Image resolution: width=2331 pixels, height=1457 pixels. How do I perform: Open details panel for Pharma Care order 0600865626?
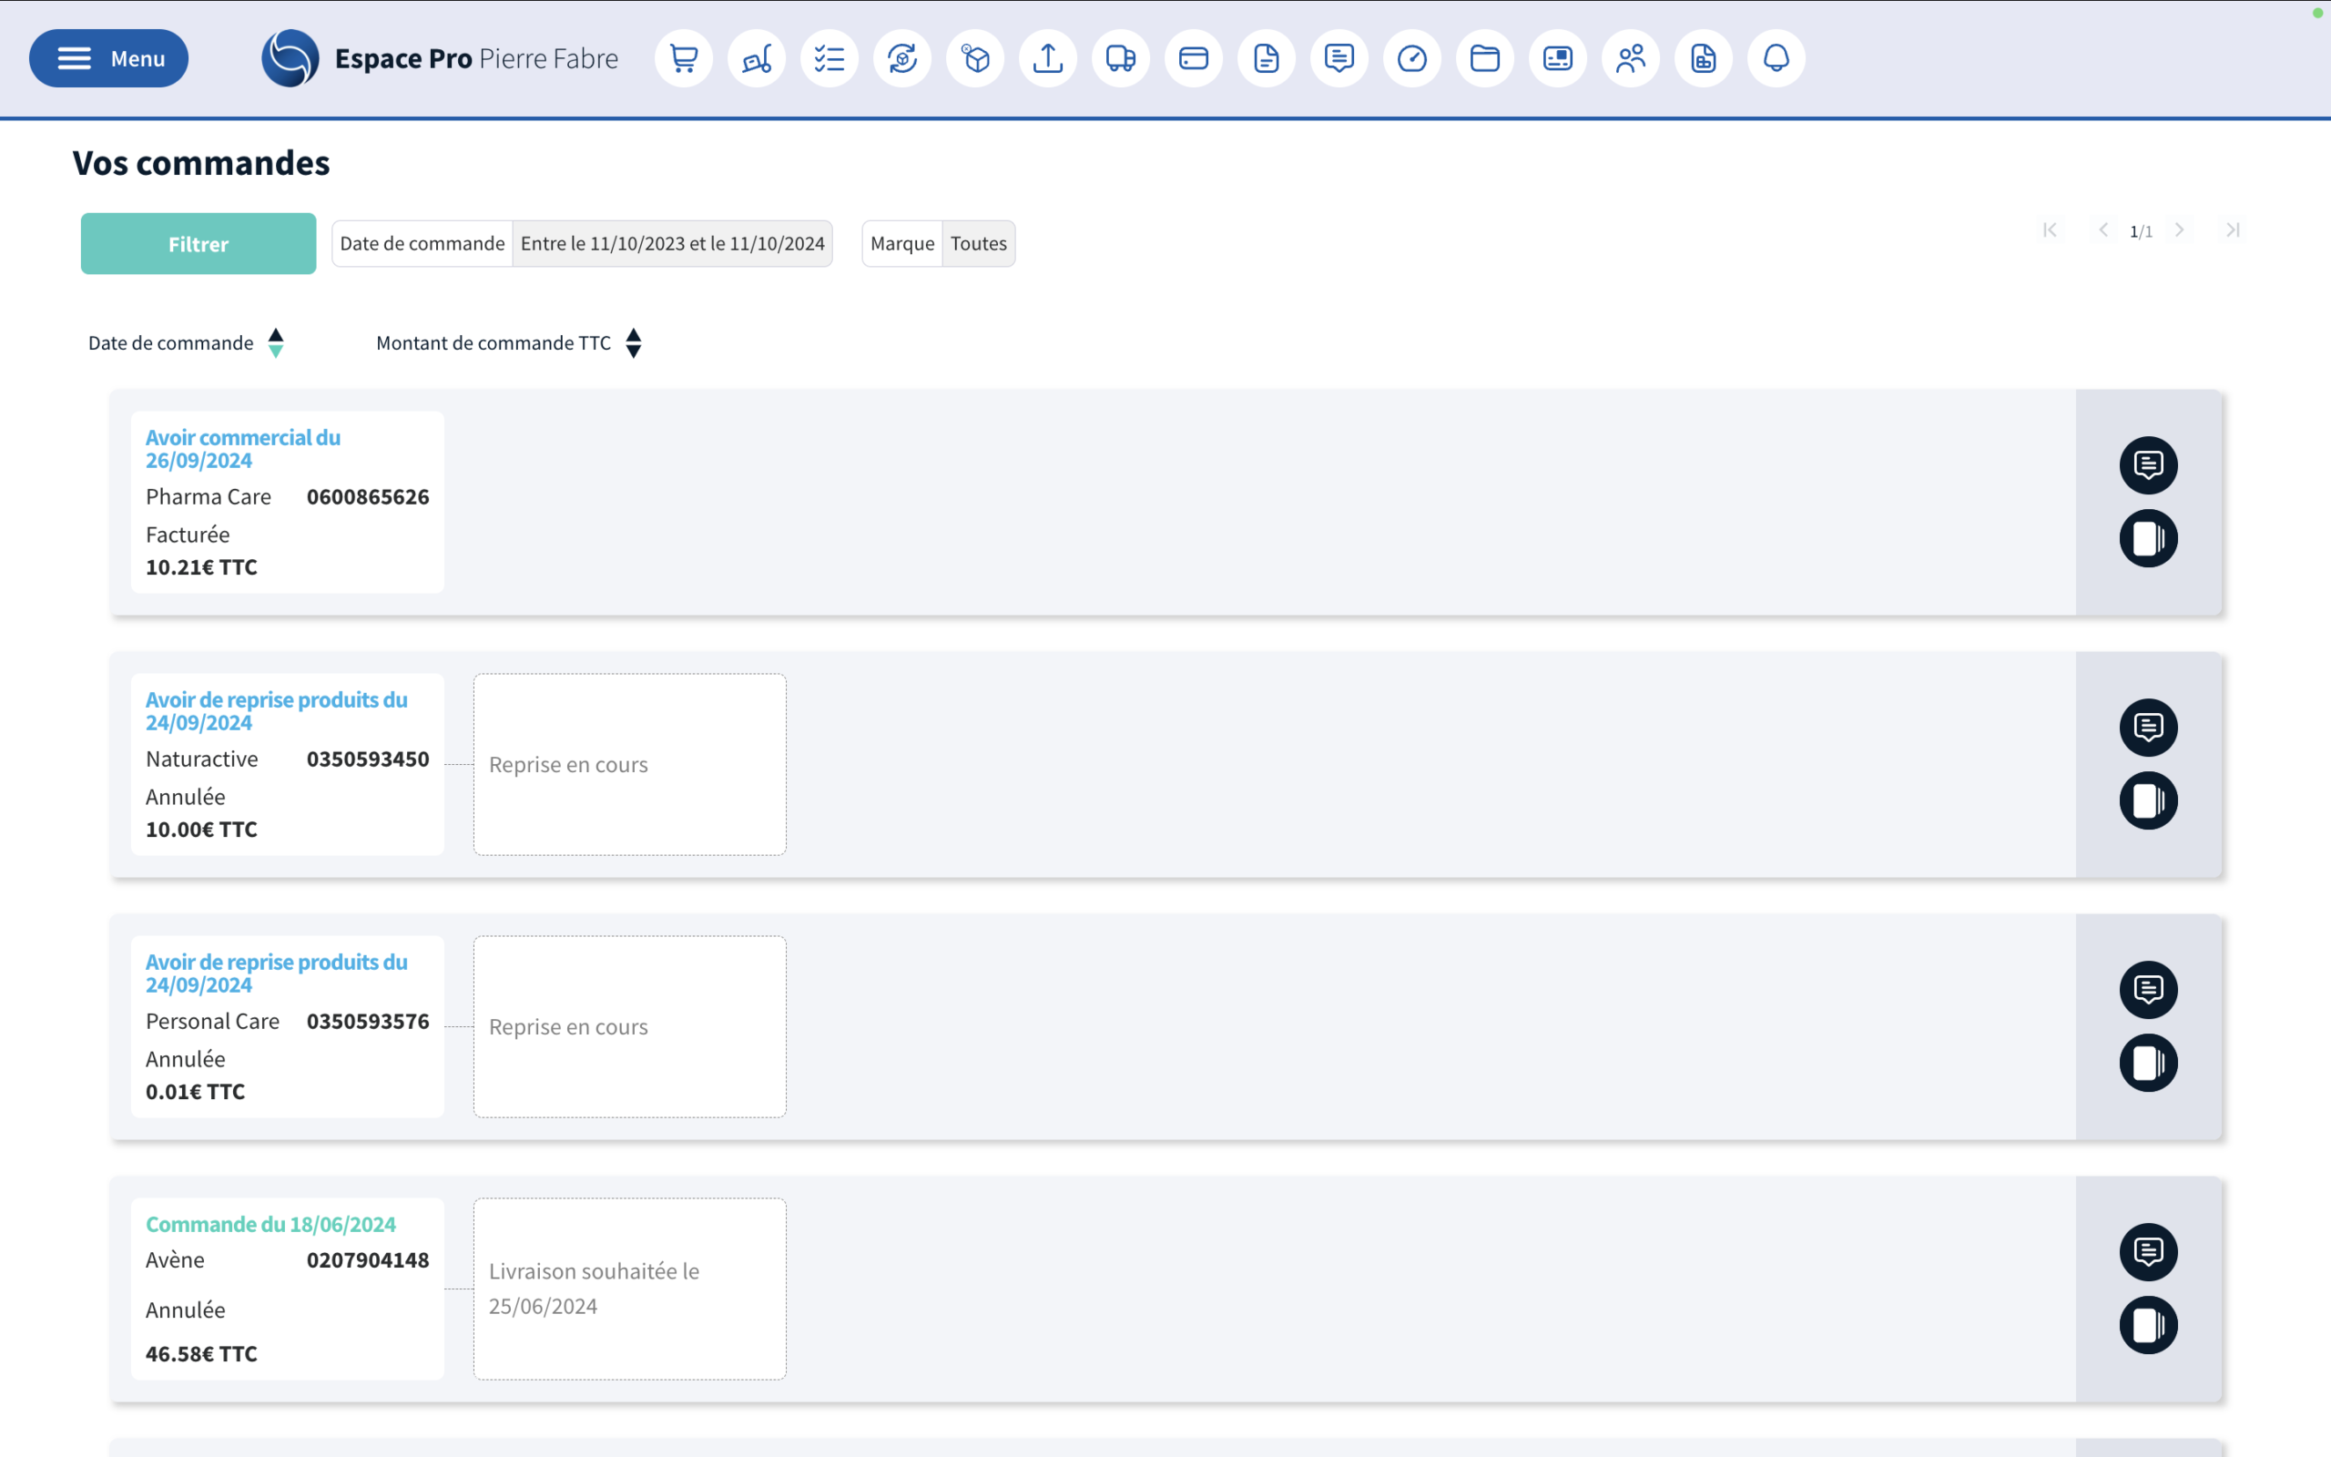(2148, 539)
